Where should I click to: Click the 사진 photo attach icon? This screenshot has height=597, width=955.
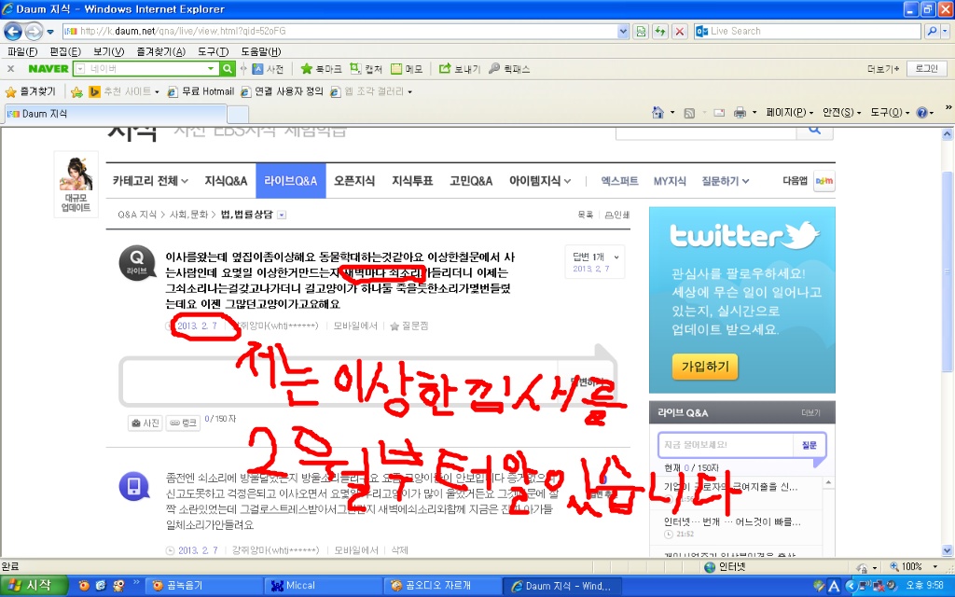coord(145,423)
